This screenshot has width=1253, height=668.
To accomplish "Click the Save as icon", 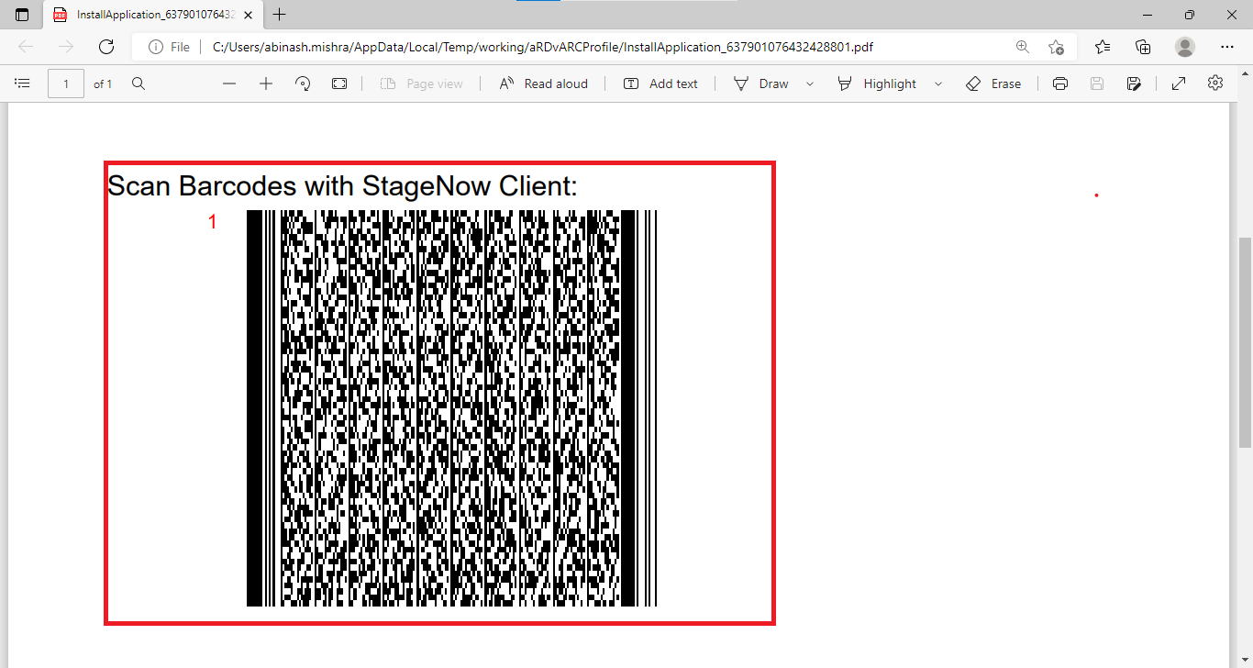I will [1134, 83].
